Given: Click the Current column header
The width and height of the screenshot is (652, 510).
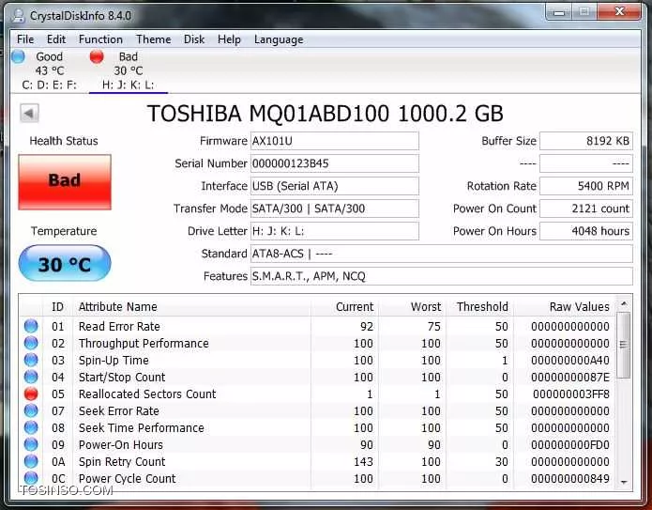Looking at the screenshot, I should (344, 307).
